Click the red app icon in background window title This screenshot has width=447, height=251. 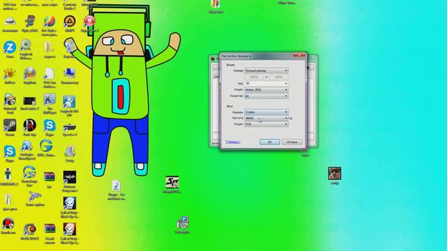[x=212, y=59]
